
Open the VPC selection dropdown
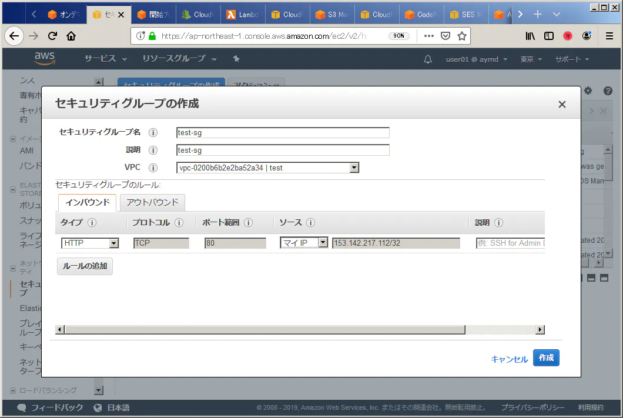[x=268, y=168]
